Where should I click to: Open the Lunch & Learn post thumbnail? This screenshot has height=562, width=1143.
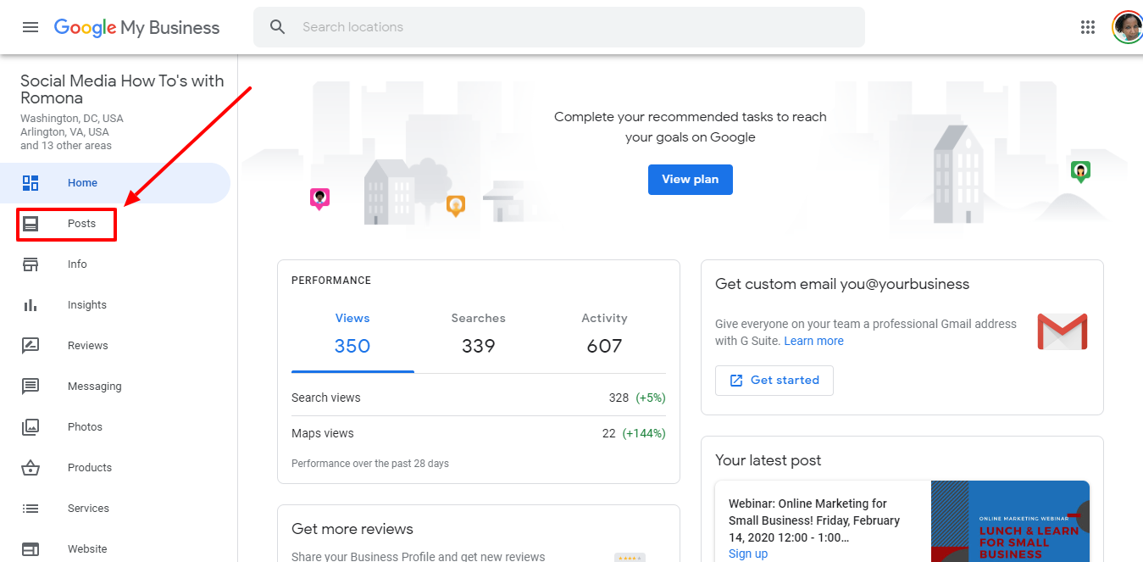[1010, 521]
